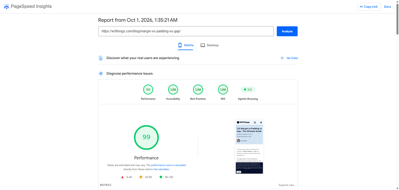Viewport: 399px width, 190px height.
Task: Click the red triangle 0–49 legend icon
Action: tap(122, 177)
